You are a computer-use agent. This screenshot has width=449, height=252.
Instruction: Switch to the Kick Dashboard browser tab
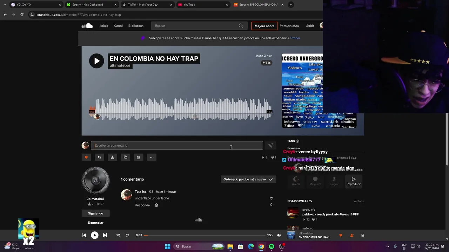pyautogui.click(x=92, y=5)
